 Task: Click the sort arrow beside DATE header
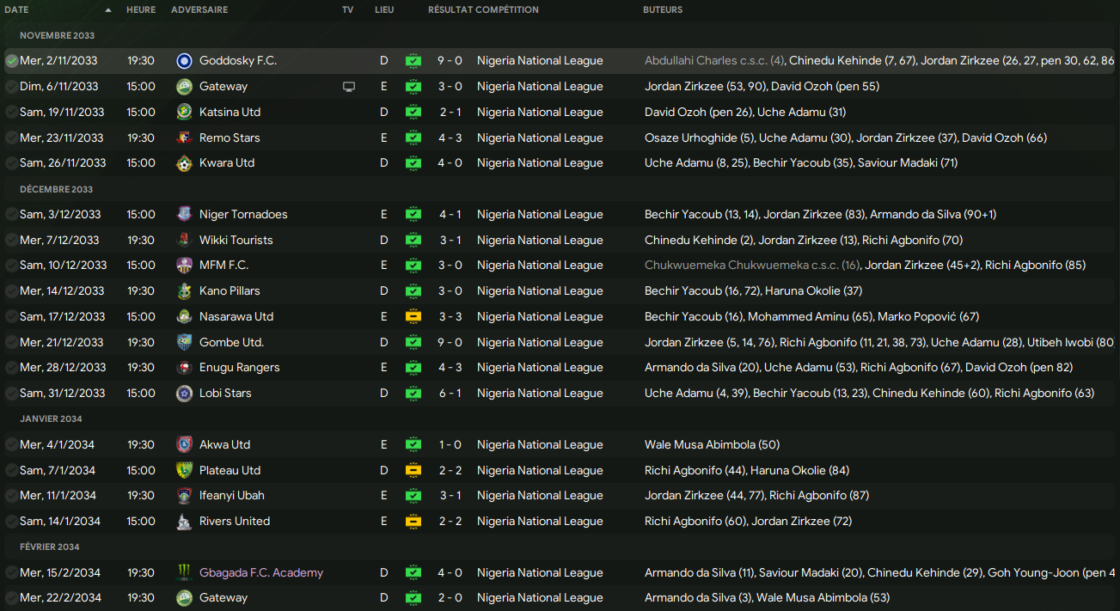107,10
